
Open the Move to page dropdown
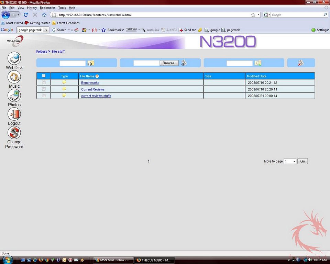290,161
